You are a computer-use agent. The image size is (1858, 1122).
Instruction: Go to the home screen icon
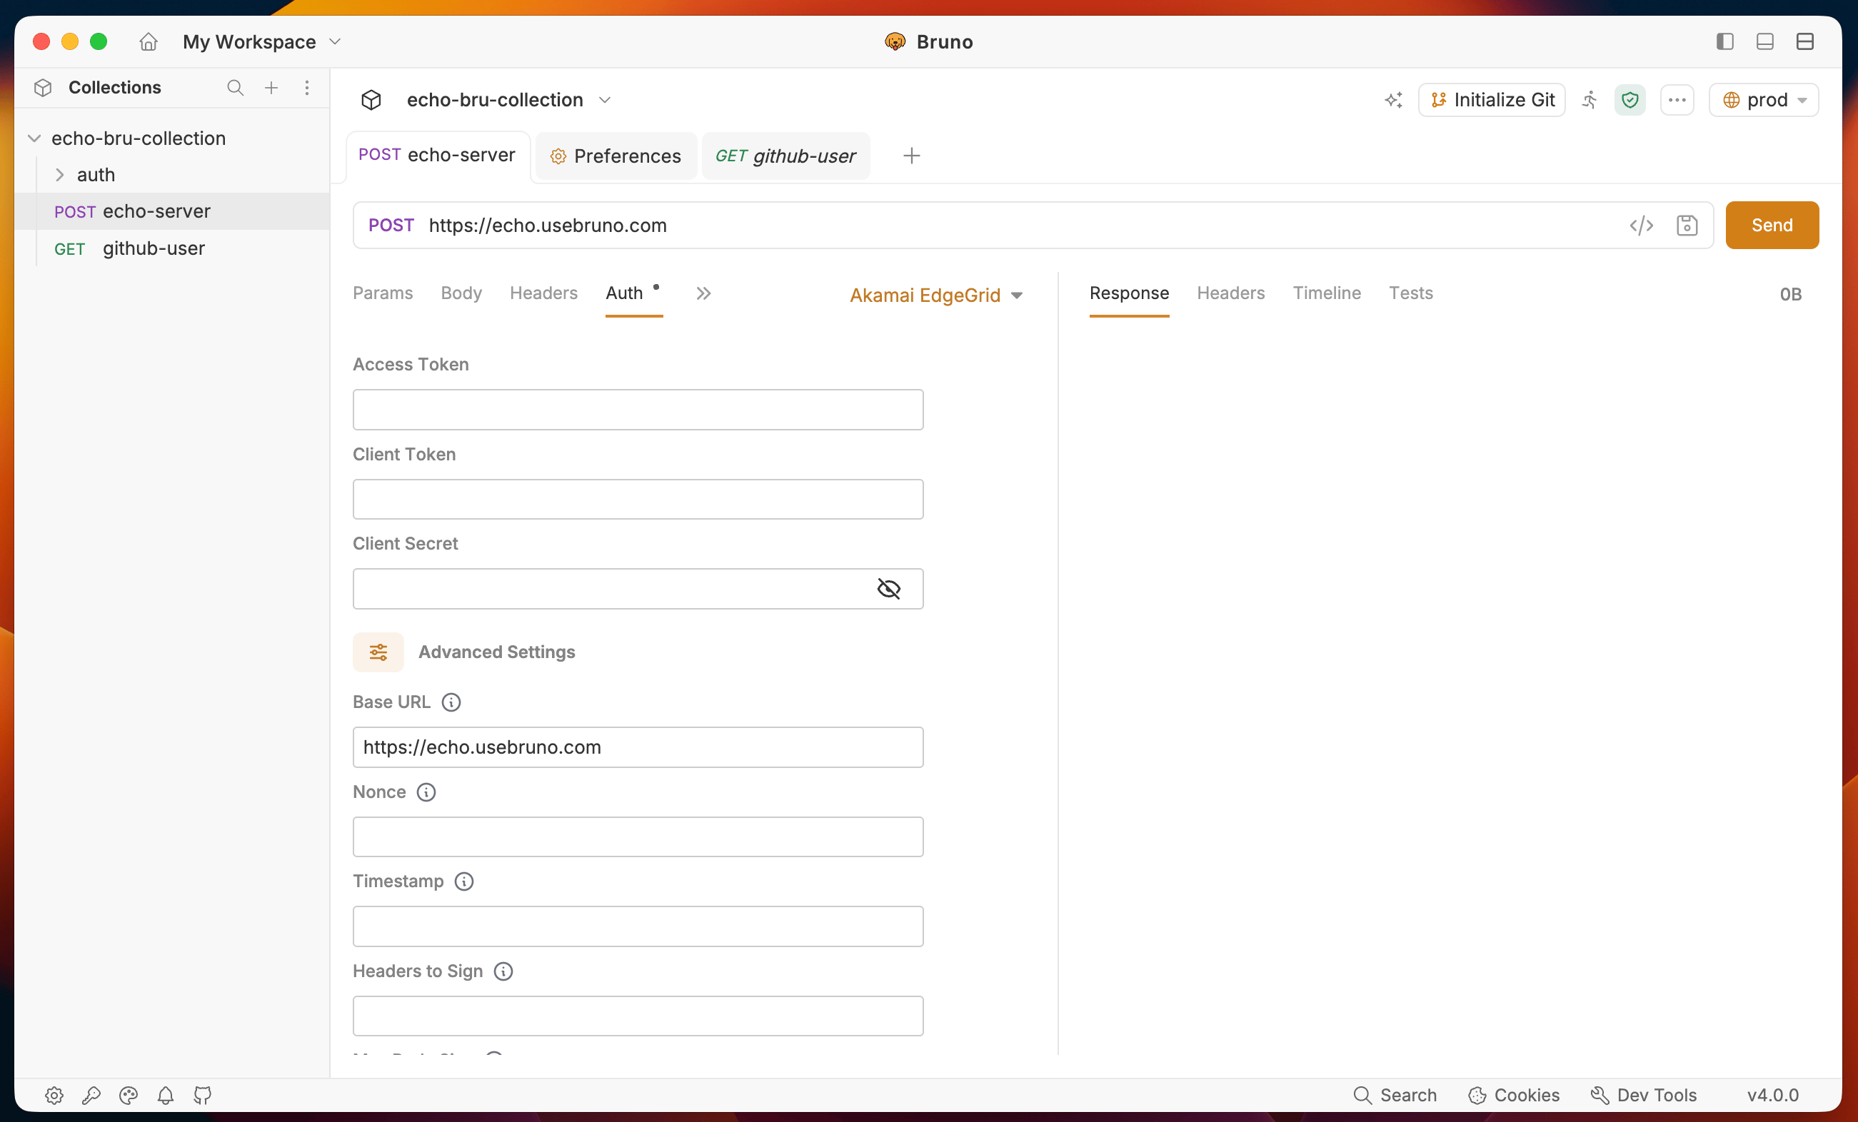pos(149,41)
